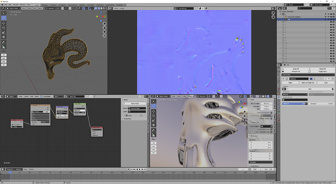This screenshot has height=184, width=336.
Task: Activate the Cursor tool in the bottom-right viewport
Action: click(153, 106)
